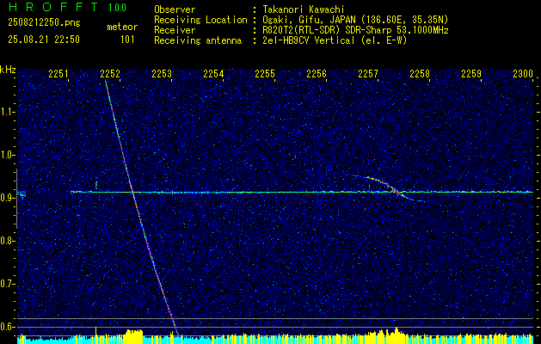Click the 2254 time axis marker
541x344 pixels.
click(213, 74)
